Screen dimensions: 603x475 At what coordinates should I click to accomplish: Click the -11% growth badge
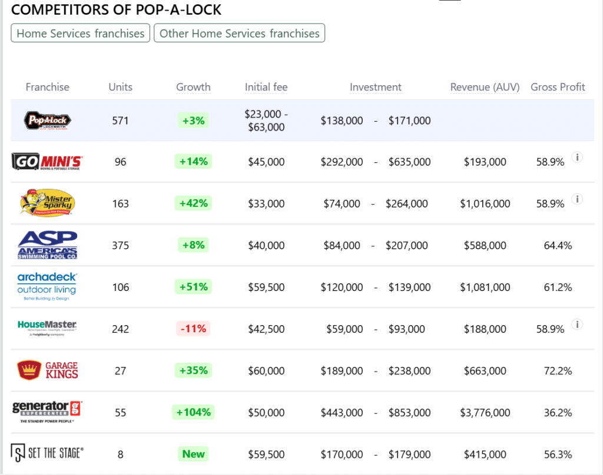coord(193,329)
